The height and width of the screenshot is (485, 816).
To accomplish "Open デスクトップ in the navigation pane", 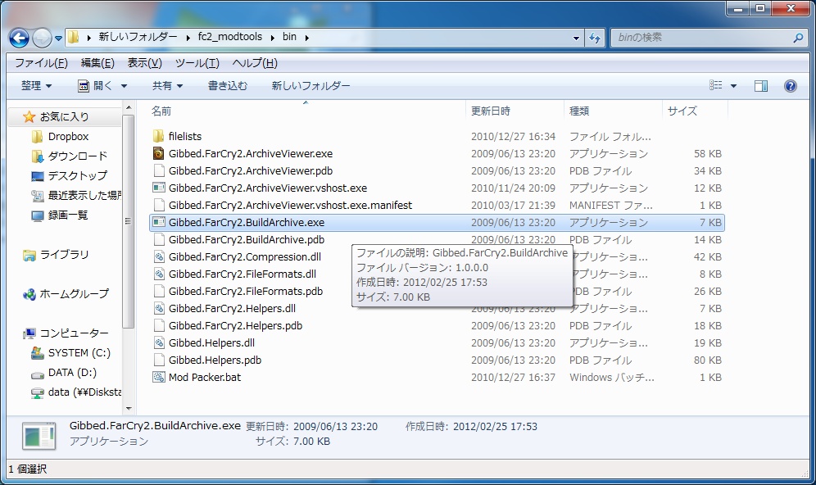I will 77,176.
